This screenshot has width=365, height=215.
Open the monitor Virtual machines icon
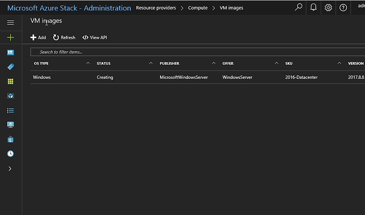(11, 125)
